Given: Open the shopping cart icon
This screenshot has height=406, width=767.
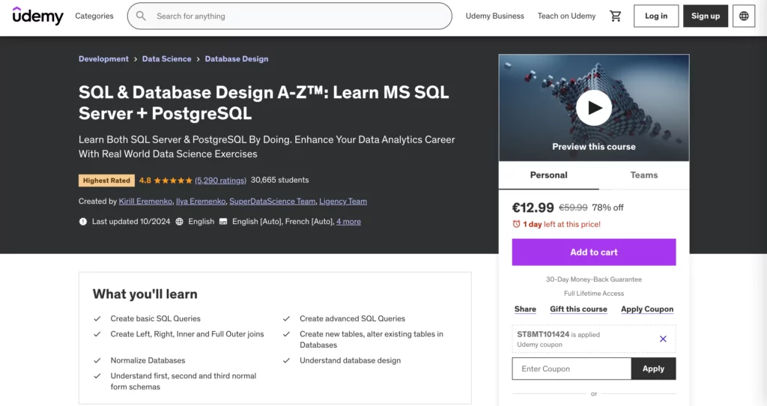Looking at the screenshot, I should click(x=616, y=16).
